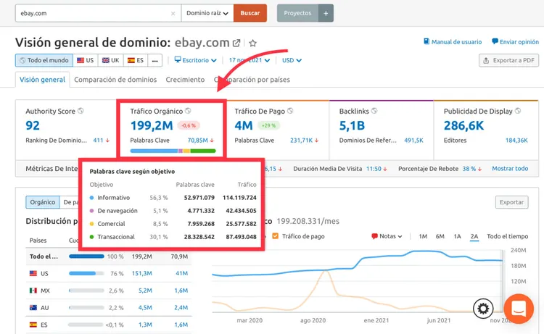Select Todo el mundo region

tap(44, 60)
